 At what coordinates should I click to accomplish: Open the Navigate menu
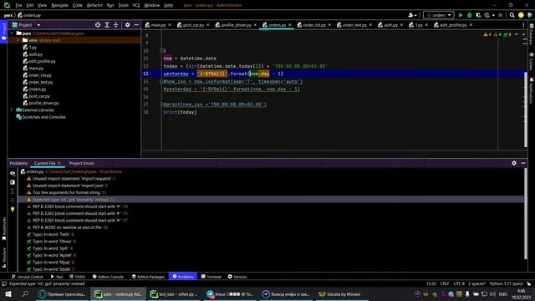(x=59, y=5)
